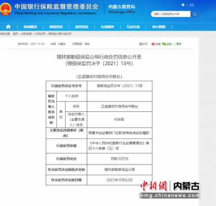Open the 机构概况 menu item
Image resolution: width=216 pixels, height=206 pixels.
(x=30, y=27)
